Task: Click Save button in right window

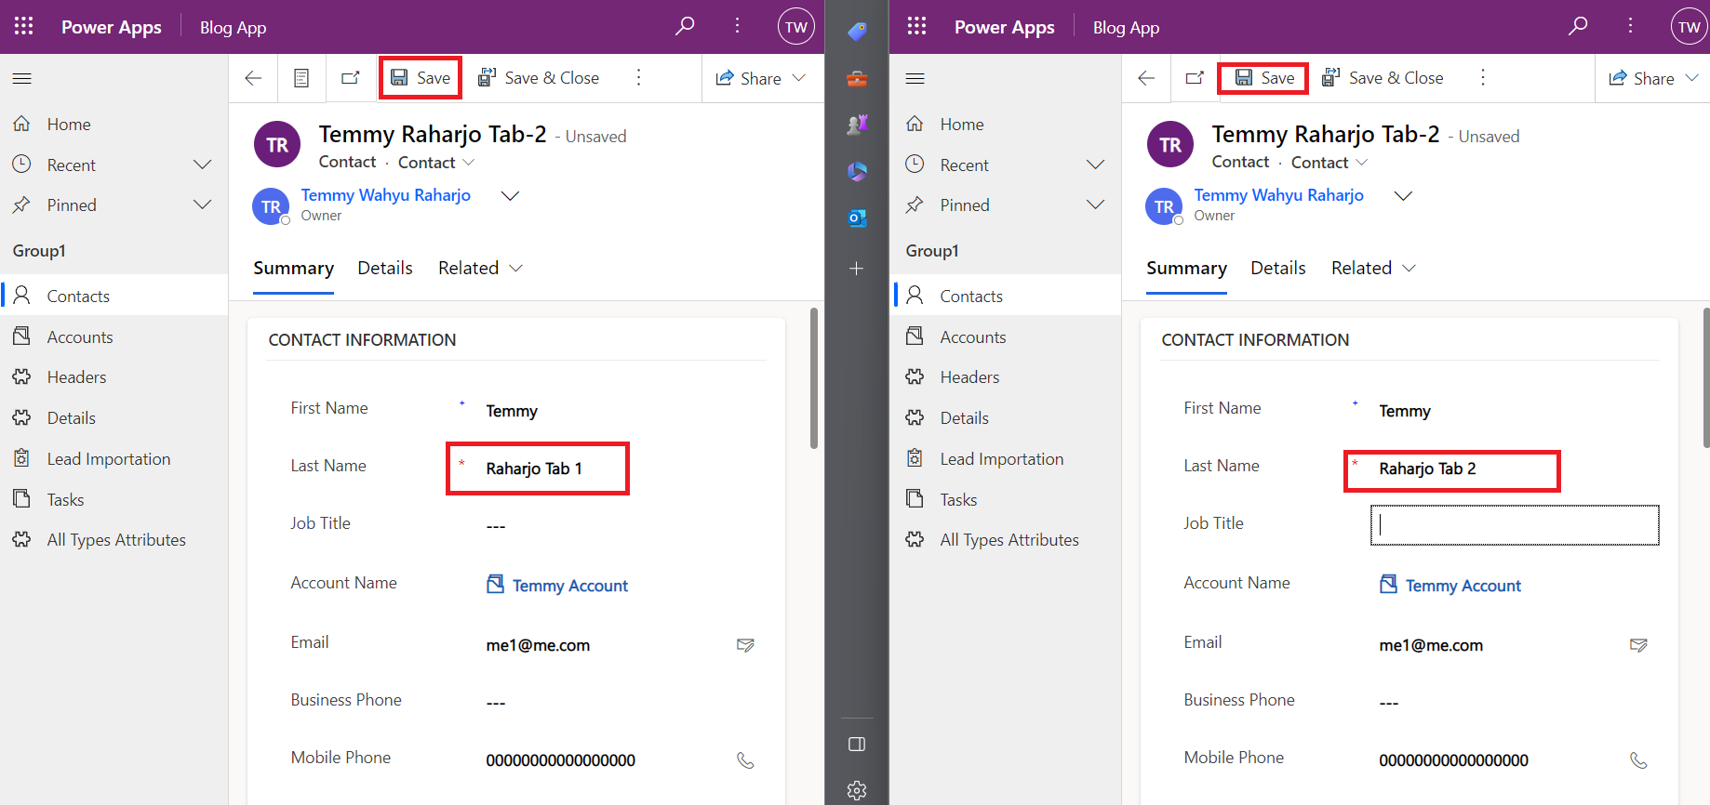Action: point(1263,78)
